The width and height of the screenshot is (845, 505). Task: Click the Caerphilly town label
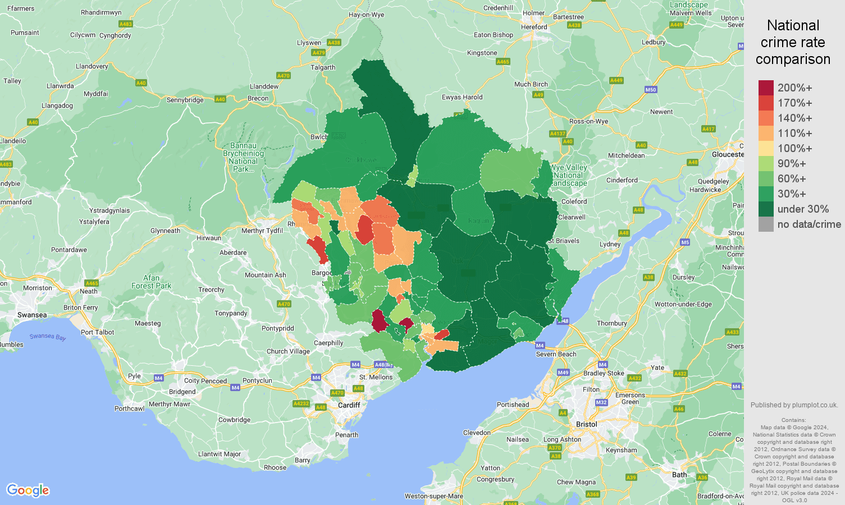(x=328, y=343)
